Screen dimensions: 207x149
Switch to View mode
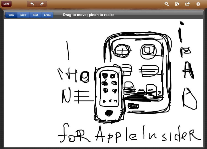coord(11,15)
